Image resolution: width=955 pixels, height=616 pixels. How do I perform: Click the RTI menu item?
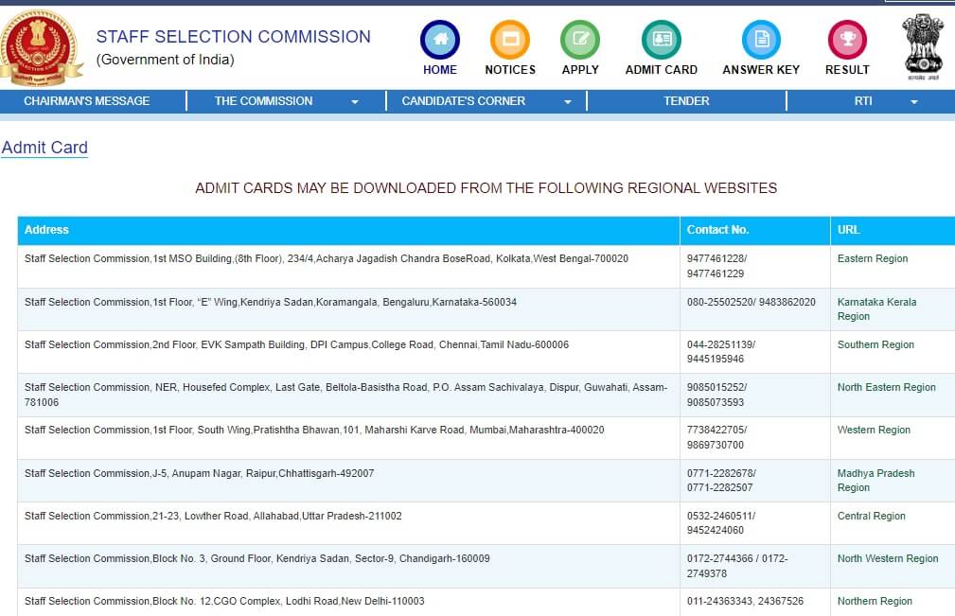click(863, 101)
